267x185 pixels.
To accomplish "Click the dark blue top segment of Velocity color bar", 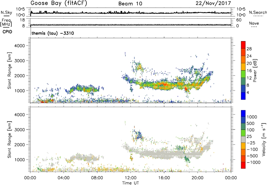I will click(243, 114).
